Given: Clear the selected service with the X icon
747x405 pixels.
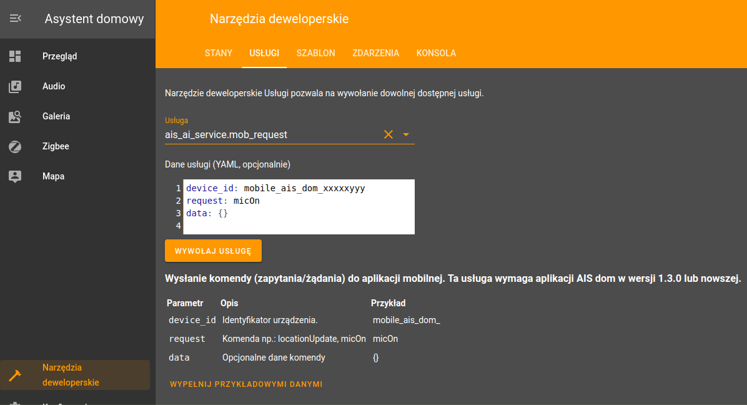Looking at the screenshot, I should coord(388,134).
